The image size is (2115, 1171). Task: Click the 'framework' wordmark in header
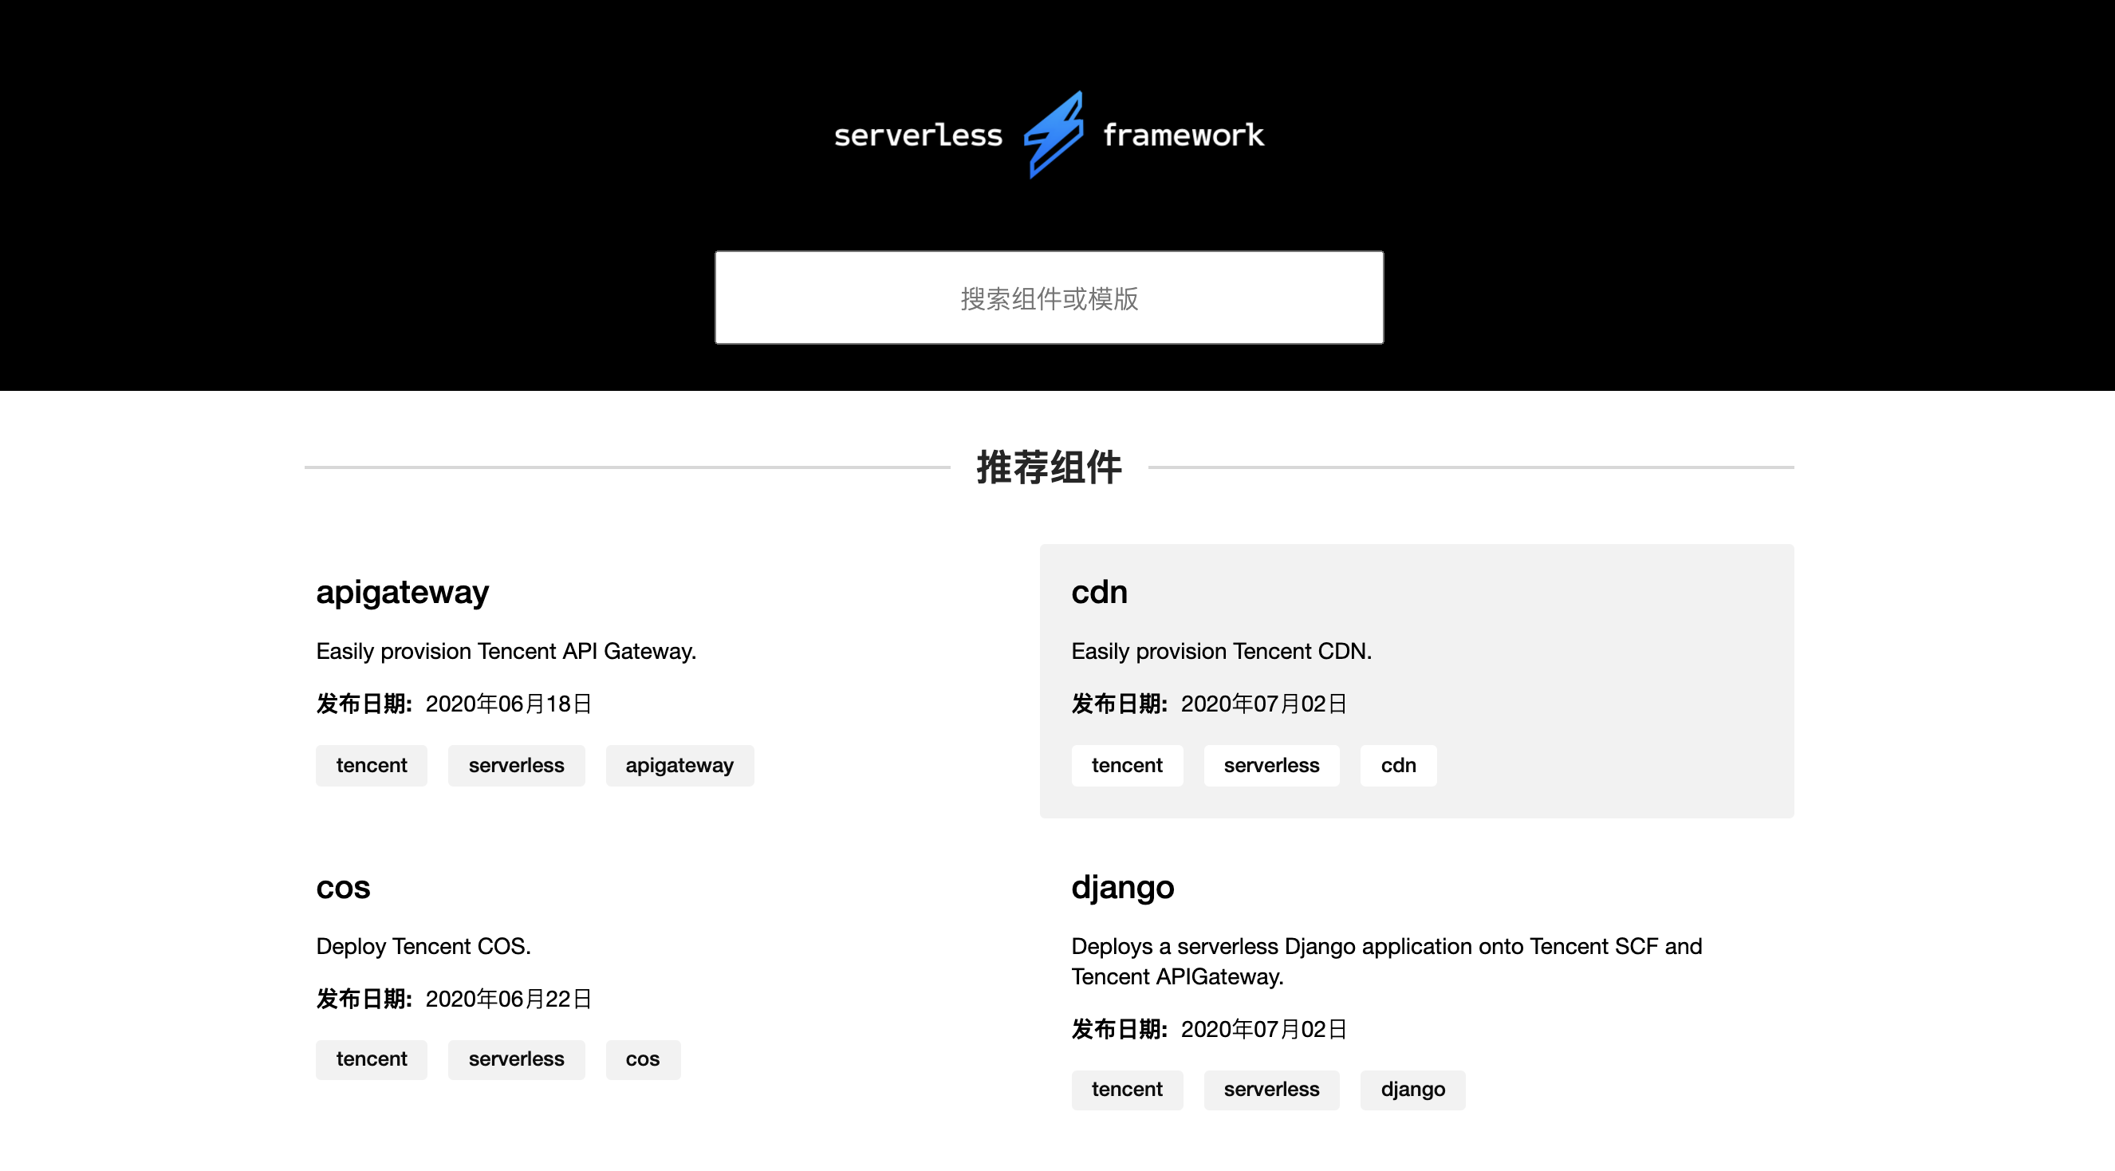(1184, 135)
